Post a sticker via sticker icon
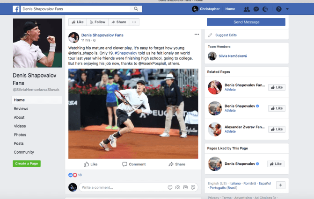 pos(193,187)
